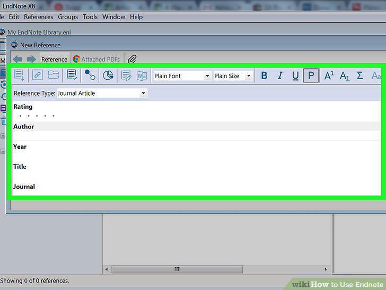
Task: Click the paperclip attach file icon
Action: [x=132, y=59]
